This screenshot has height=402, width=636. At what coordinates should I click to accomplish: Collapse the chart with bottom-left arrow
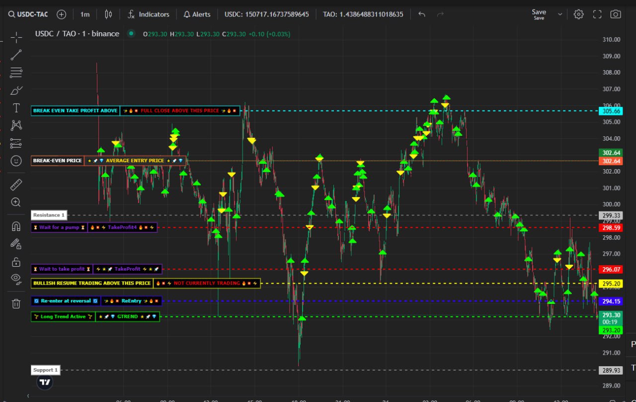pos(28,396)
